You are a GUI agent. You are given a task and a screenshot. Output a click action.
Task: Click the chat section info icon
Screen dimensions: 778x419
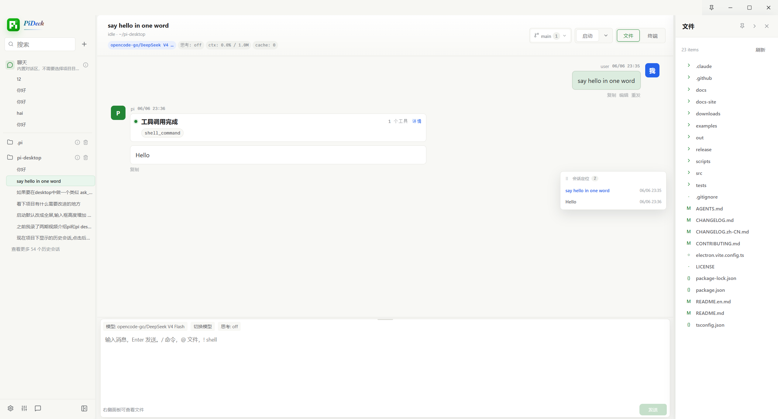pyautogui.click(x=86, y=65)
